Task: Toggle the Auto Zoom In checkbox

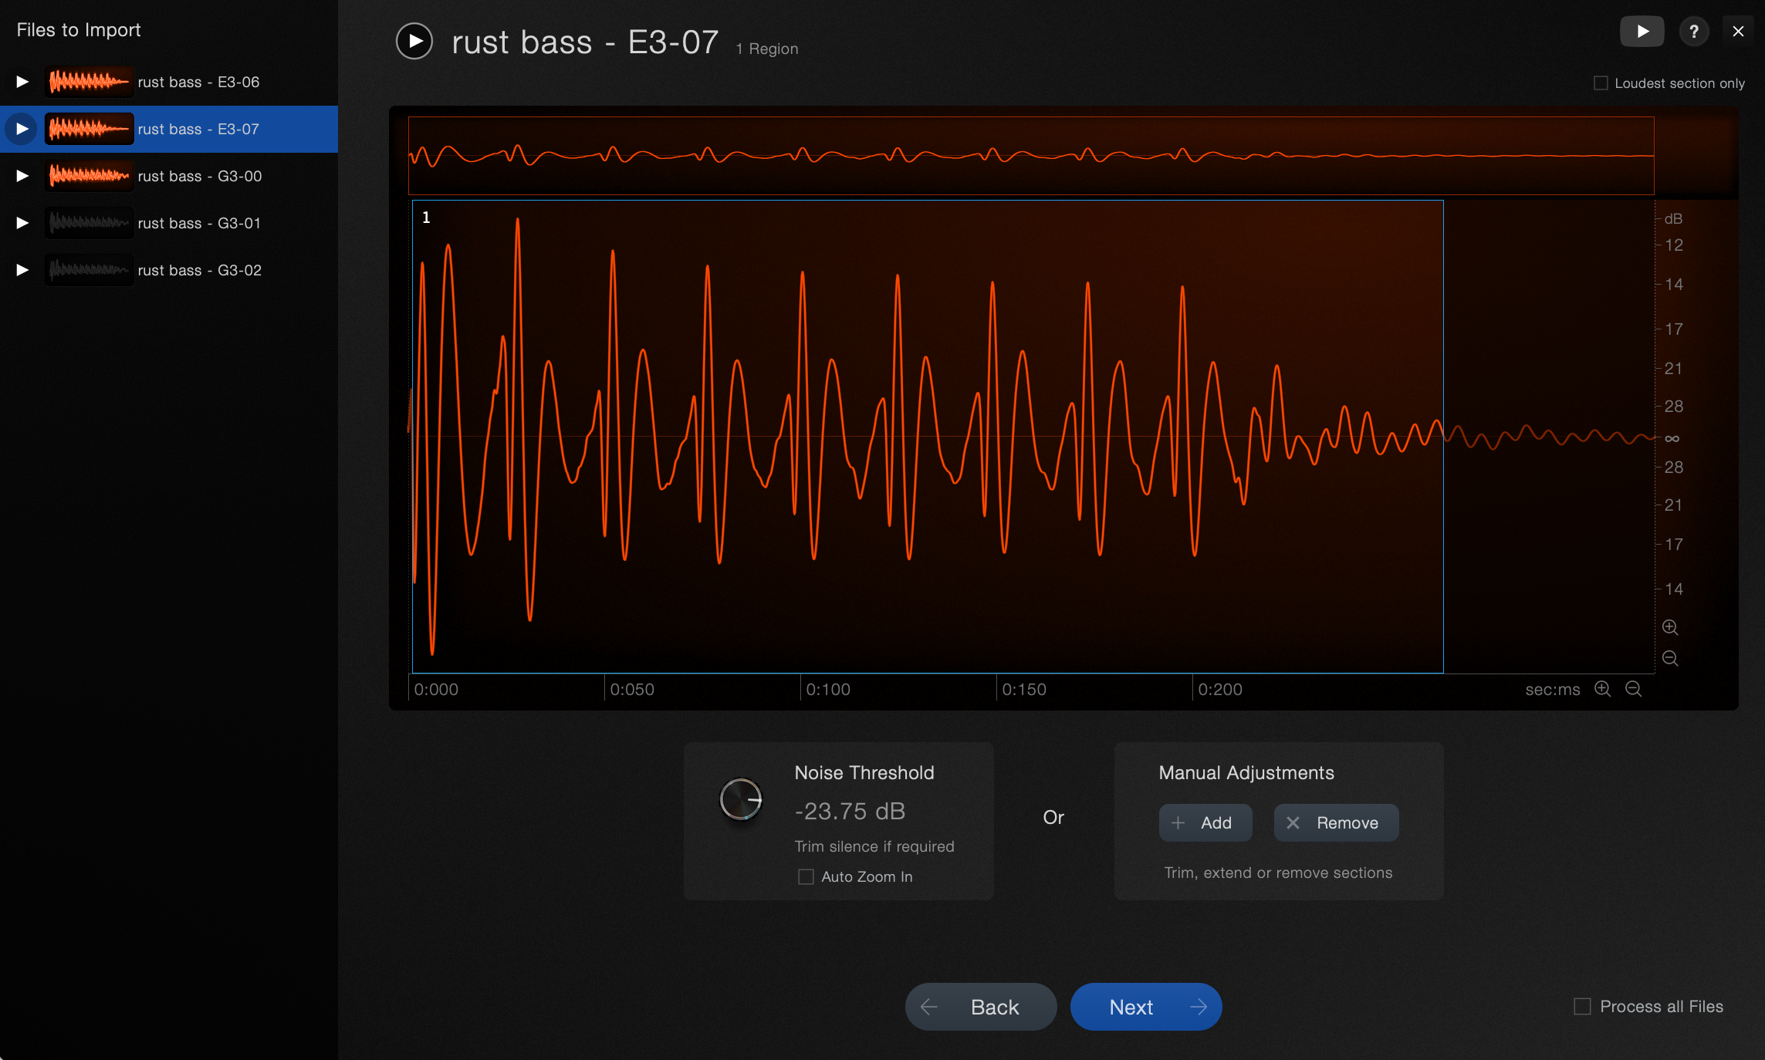Action: pos(806,876)
